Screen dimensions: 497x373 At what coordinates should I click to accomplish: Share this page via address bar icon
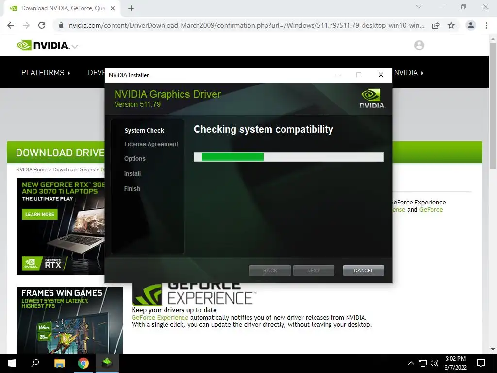pyautogui.click(x=436, y=25)
